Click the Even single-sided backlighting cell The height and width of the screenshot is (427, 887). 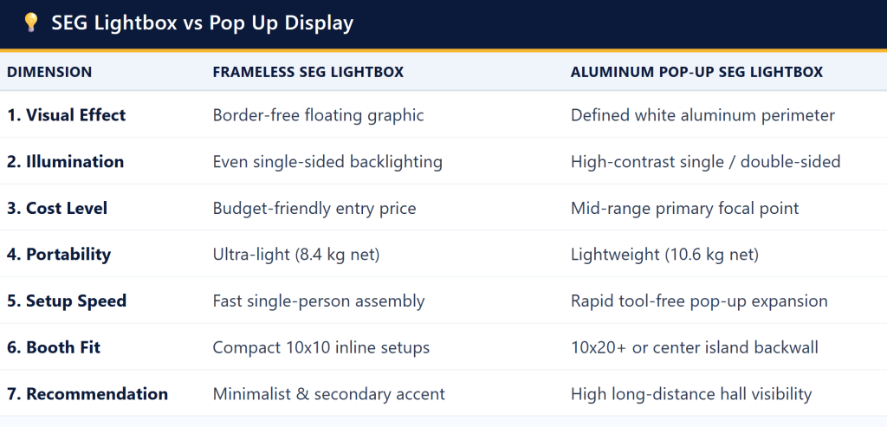[327, 161]
